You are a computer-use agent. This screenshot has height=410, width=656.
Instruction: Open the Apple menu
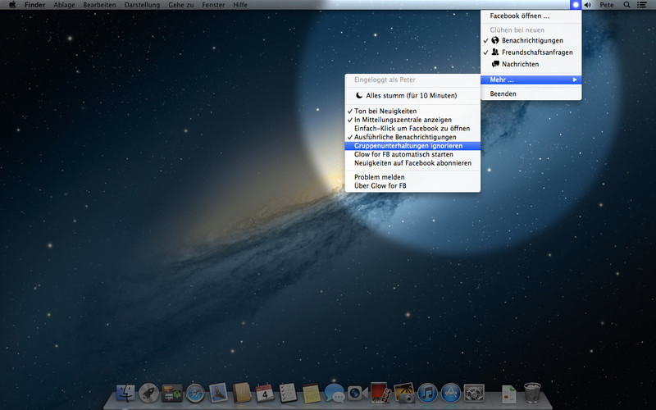(12, 5)
